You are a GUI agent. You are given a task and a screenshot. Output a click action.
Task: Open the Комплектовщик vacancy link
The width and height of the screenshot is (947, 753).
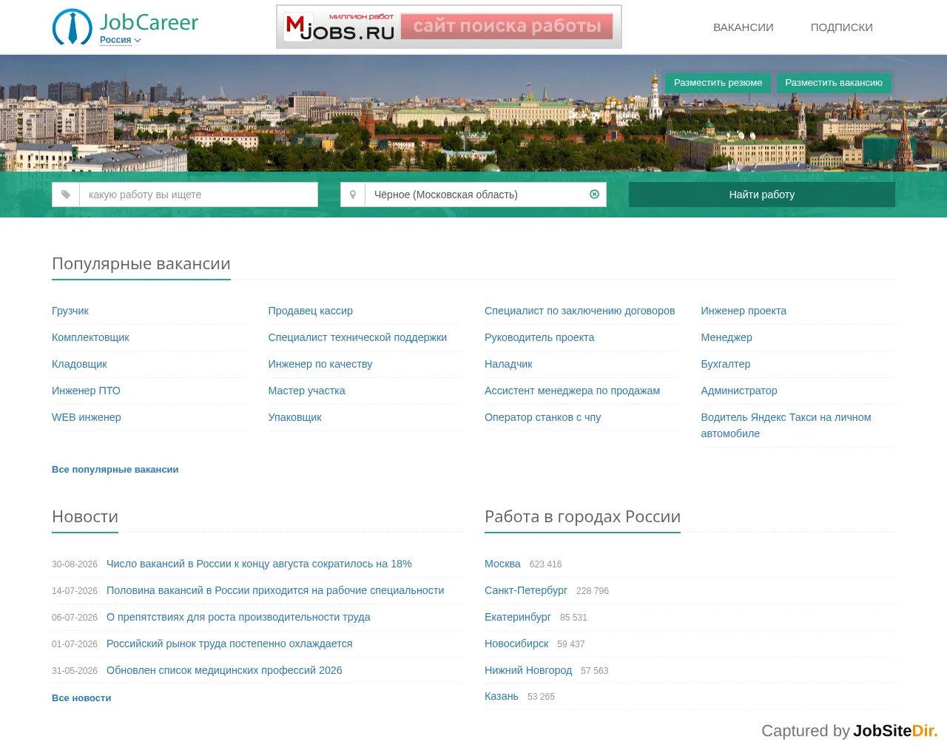tap(90, 337)
